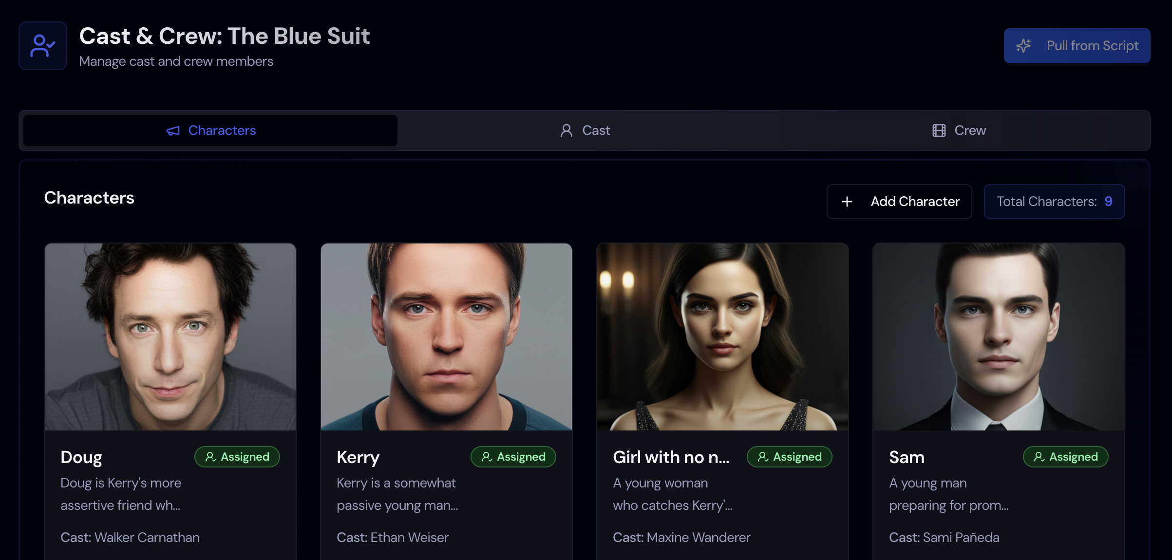Toggle the Assigned badge for Girl with no name
Viewport: 1172px width, 560px height.
790,457
